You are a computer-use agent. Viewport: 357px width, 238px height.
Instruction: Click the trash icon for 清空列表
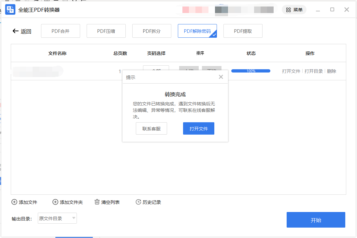97,202
